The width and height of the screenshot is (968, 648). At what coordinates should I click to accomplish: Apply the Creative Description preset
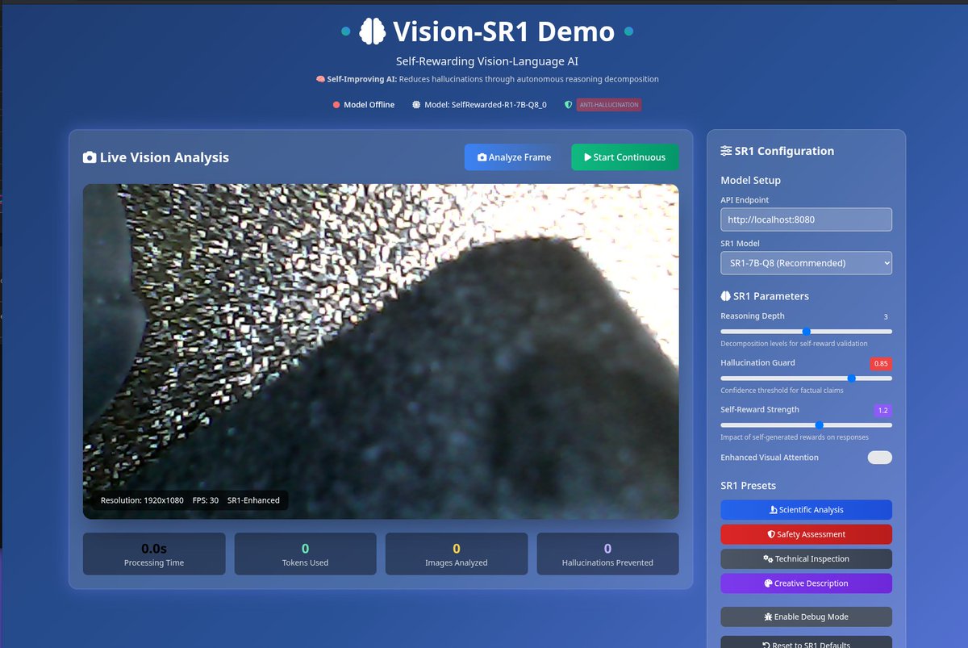coord(806,583)
